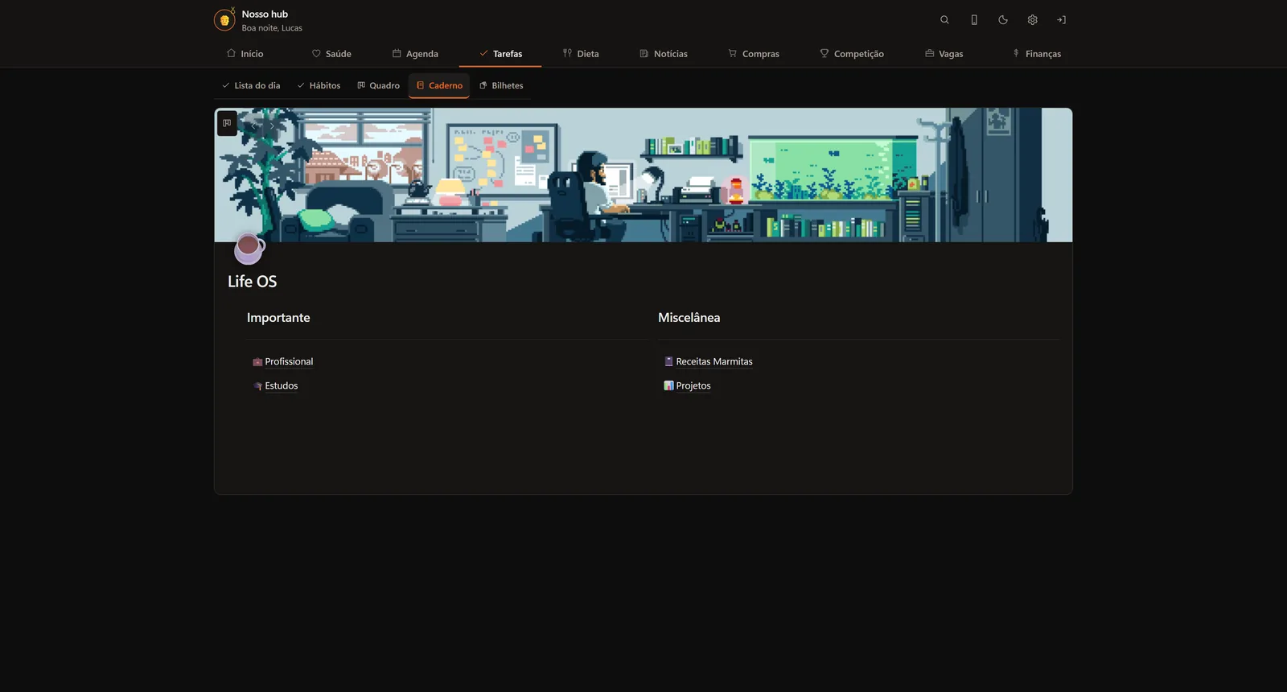Open settings via the gear icon
Viewport: 1287px width, 692px height.
[1033, 20]
